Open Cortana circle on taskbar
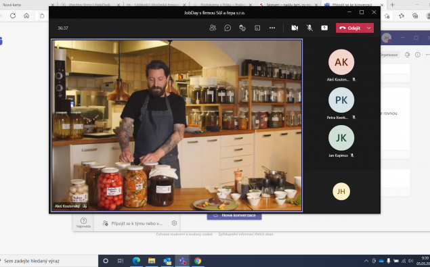The height and width of the screenshot is (267, 430). (x=106, y=261)
